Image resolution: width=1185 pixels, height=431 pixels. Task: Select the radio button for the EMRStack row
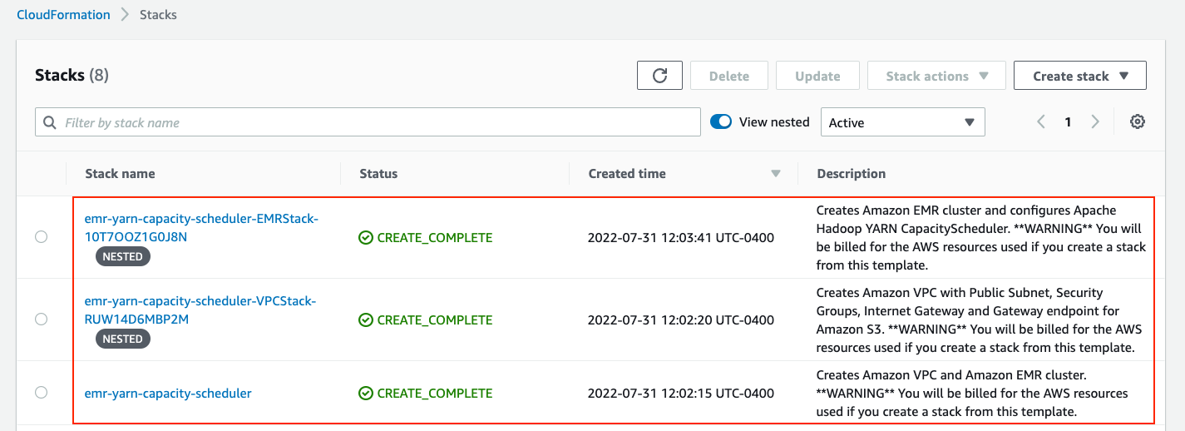[41, 237]
